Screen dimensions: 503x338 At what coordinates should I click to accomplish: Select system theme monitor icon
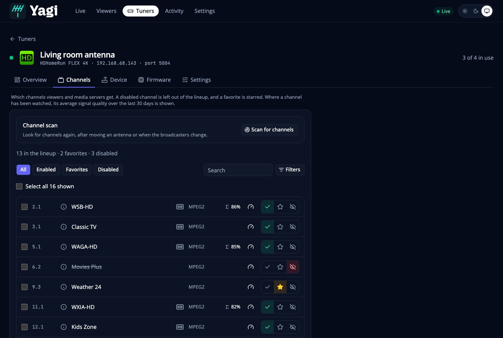(x=487, y=11)
